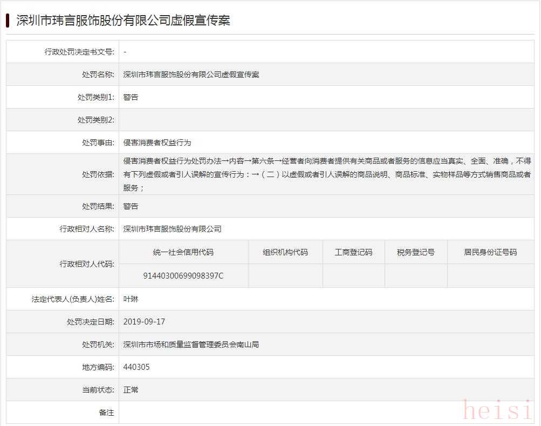Screen dimensions: 541x426
Task: Click the 处罚结果 value 警告
Action: click(131, 206)
